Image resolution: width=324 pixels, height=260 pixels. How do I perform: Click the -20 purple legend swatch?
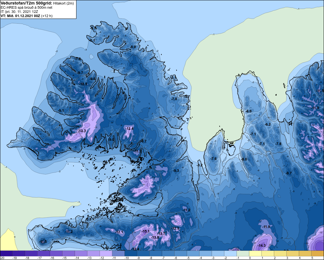(x=6, y=254)
